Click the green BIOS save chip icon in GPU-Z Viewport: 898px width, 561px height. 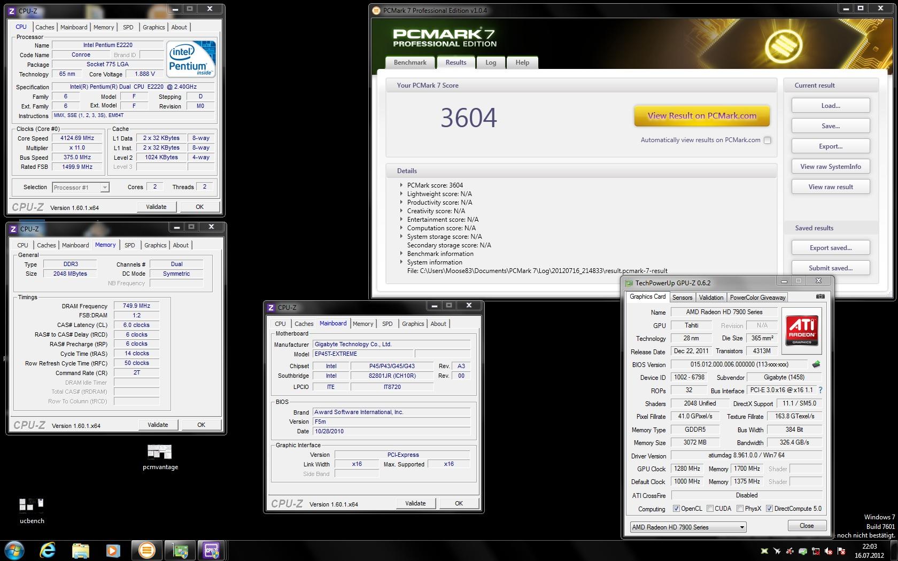coord(816,364)
